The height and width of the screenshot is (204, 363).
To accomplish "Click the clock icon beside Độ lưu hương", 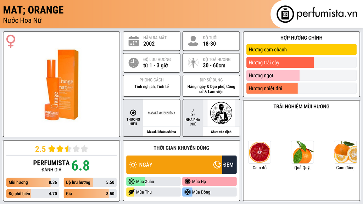I will [134, 63].
